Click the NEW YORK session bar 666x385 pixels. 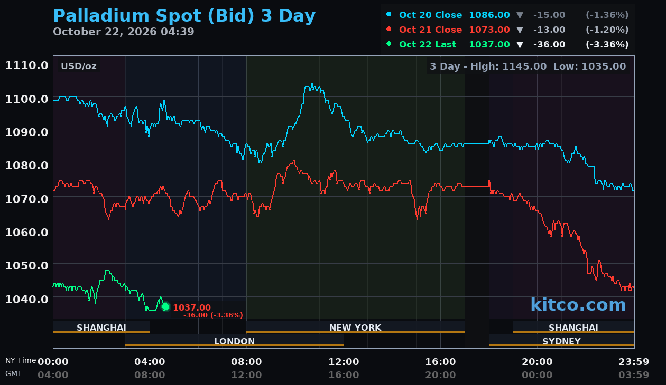point(355,328)
